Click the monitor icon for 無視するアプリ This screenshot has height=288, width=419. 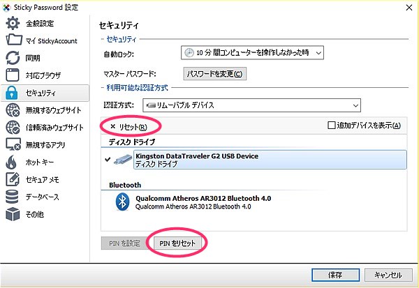pos(13,144)
